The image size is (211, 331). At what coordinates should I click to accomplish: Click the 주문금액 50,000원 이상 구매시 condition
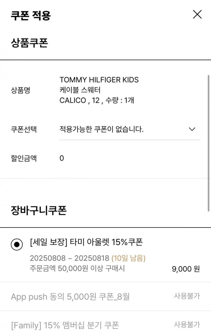pos(77,268)
